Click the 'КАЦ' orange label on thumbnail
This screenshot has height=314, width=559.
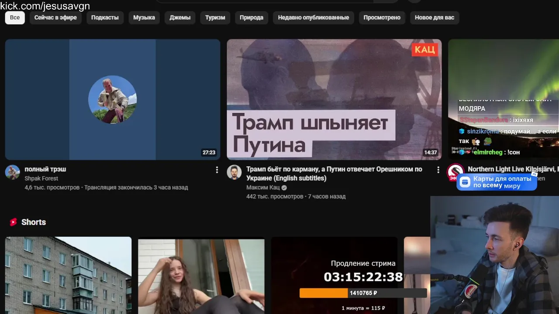[x=424, y=50]
